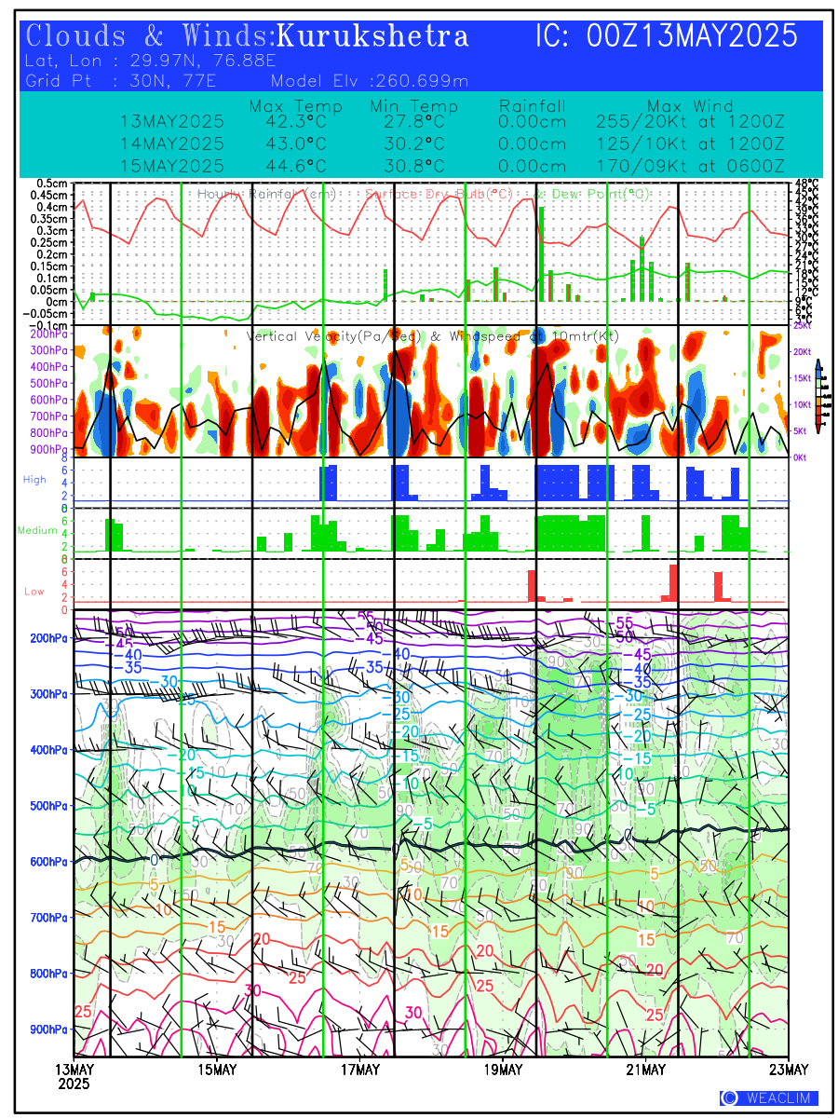This screenshot has width=838, height=1118.
Task: Click the 19MAY date axis label
Action: (x=503, y=1069)
